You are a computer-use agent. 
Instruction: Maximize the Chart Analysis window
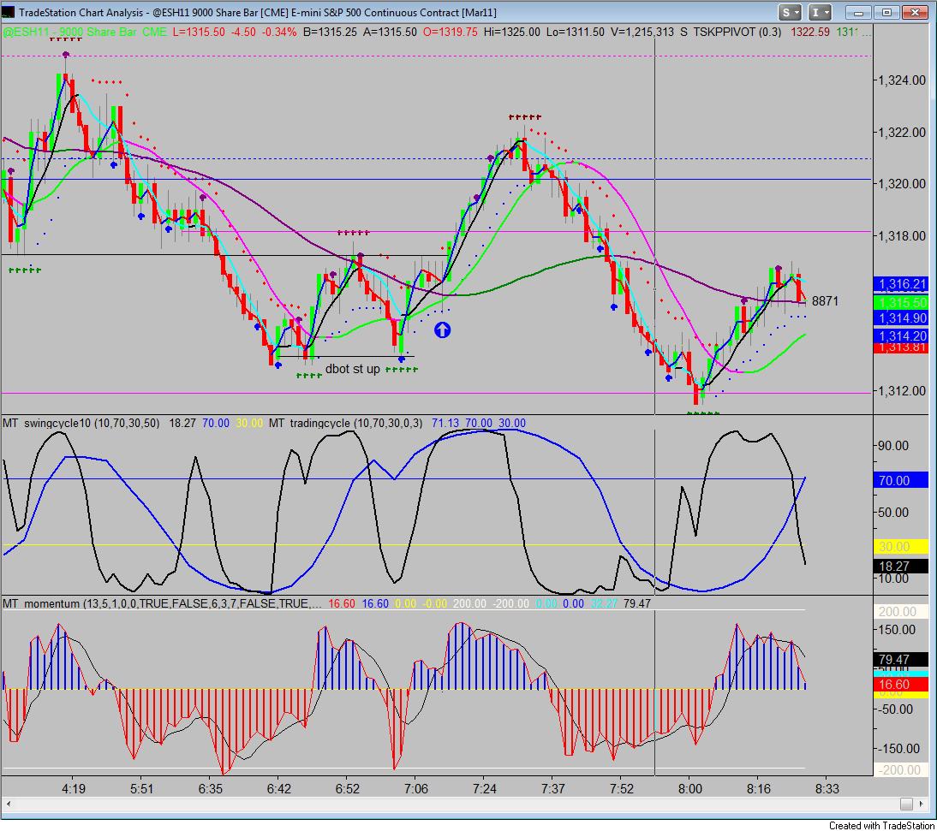pos(886,12)
